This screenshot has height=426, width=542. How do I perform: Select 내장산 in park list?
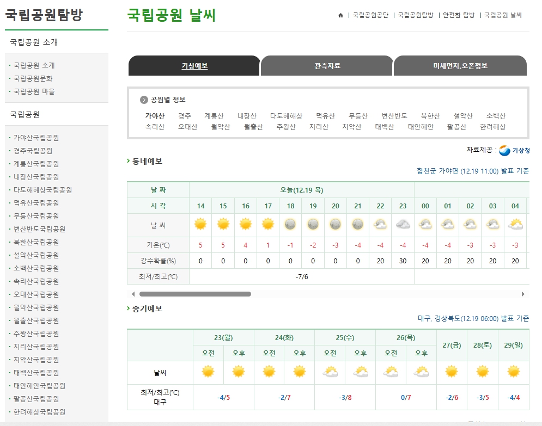[x=247, y=116]
